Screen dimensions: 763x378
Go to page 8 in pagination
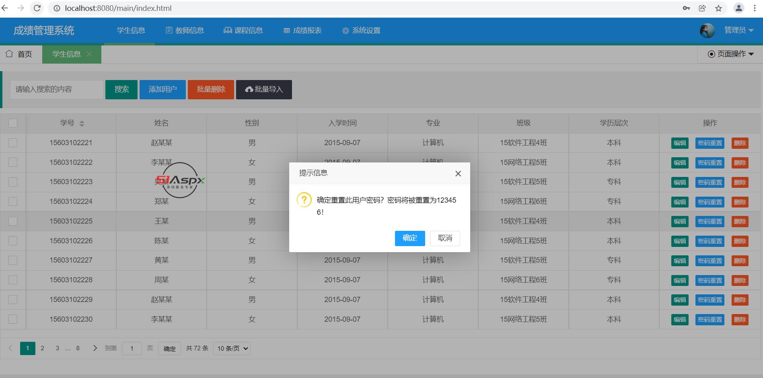tap(78, 348)
